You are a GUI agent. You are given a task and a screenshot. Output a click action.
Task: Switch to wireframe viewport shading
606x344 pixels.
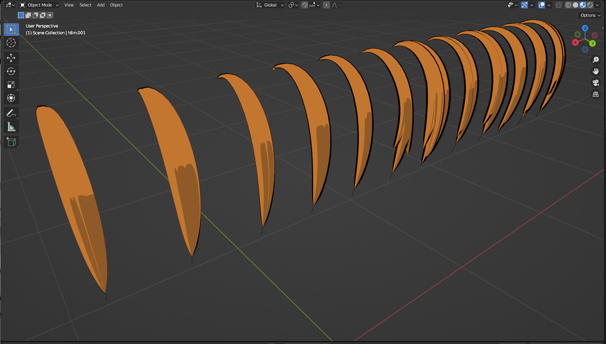tap(568, 5)
